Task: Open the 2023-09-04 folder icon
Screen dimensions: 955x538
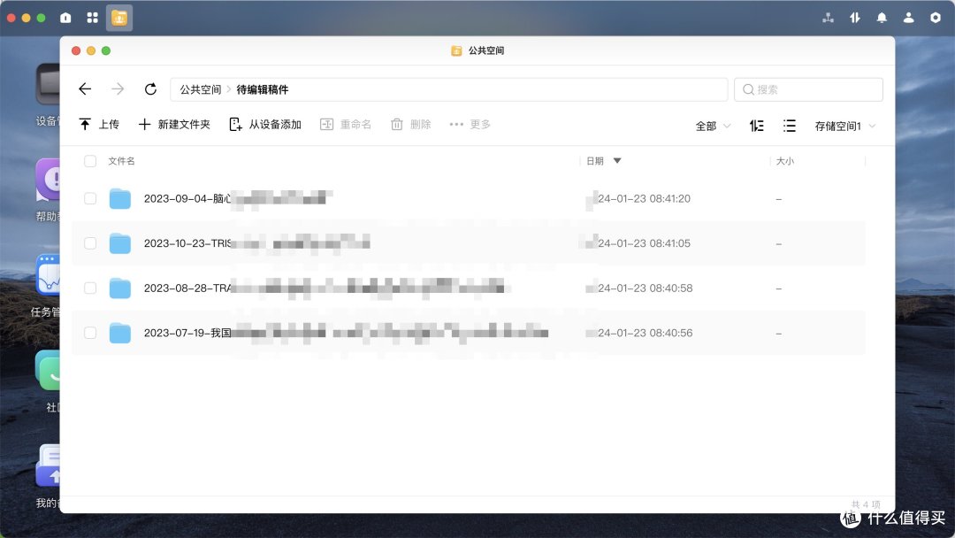Action: click(120, 198)
